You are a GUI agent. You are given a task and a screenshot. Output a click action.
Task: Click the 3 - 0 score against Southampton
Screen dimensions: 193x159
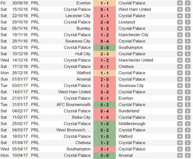(x=105, y=47)
